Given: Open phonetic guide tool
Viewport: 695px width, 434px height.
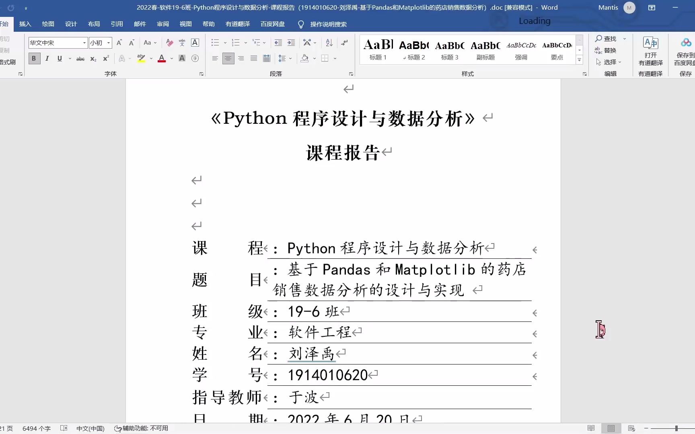Looking at the screenshot, I should 182,43.
